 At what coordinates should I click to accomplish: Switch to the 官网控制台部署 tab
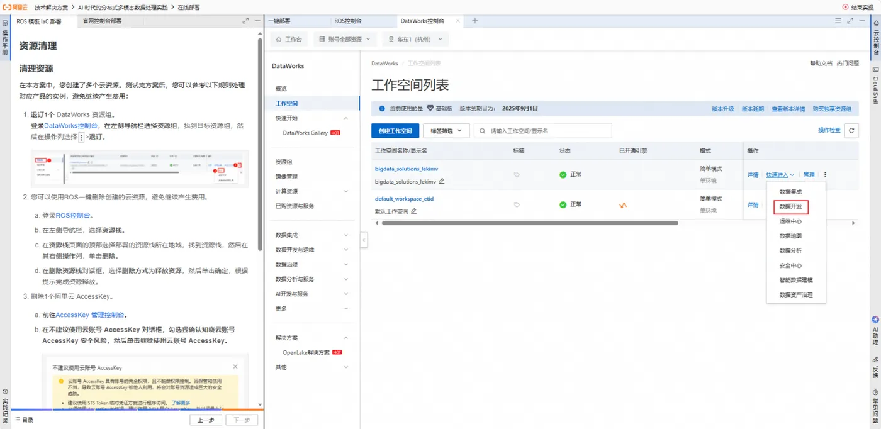tap(102, 21)
